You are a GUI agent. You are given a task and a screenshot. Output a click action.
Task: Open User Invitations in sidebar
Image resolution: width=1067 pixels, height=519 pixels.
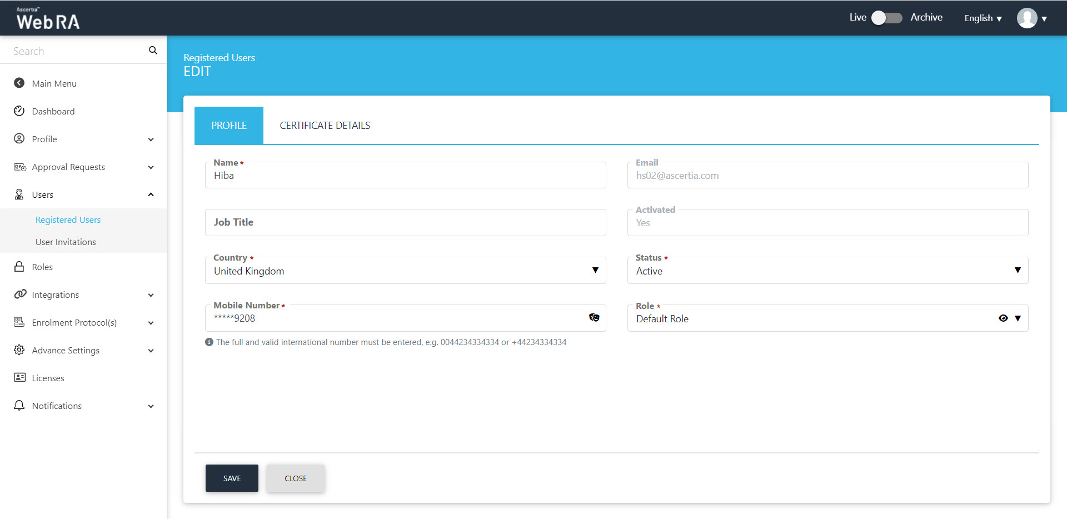click(66, 242)
